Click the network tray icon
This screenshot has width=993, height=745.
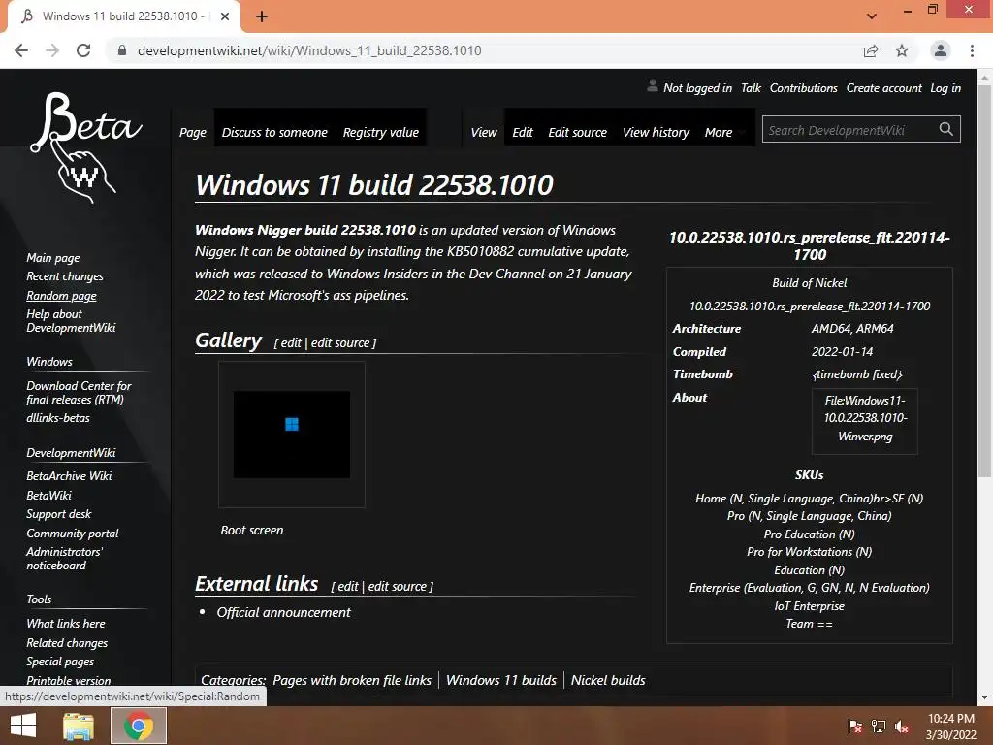[879, 727]
